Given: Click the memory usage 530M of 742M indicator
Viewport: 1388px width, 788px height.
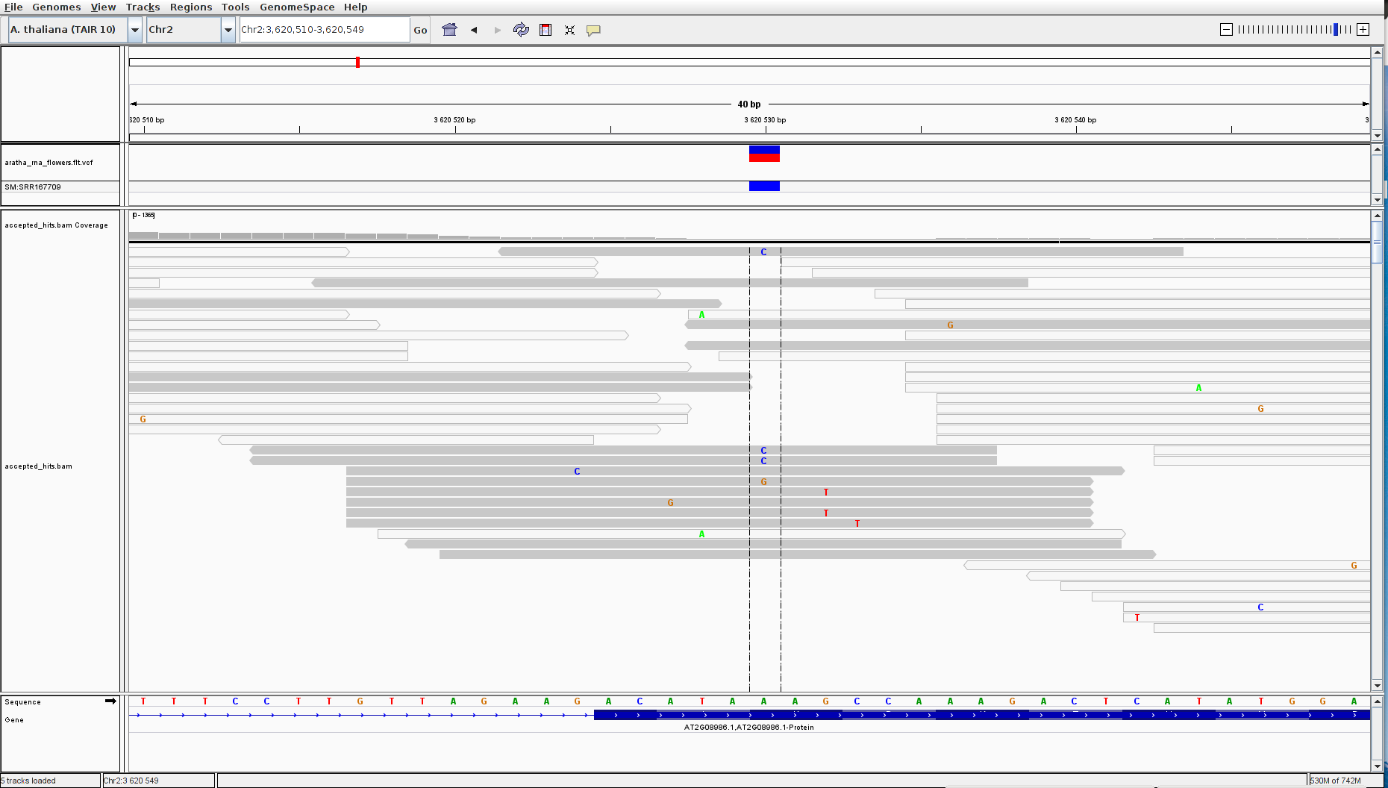Looking at the screenshot, I should (x=1336, y=781).
